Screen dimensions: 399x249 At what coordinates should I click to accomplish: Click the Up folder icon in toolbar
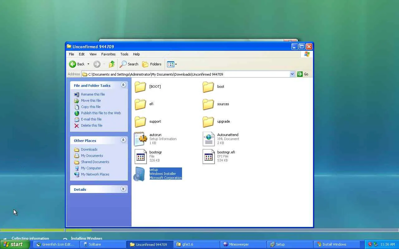[x=112, y=64]
